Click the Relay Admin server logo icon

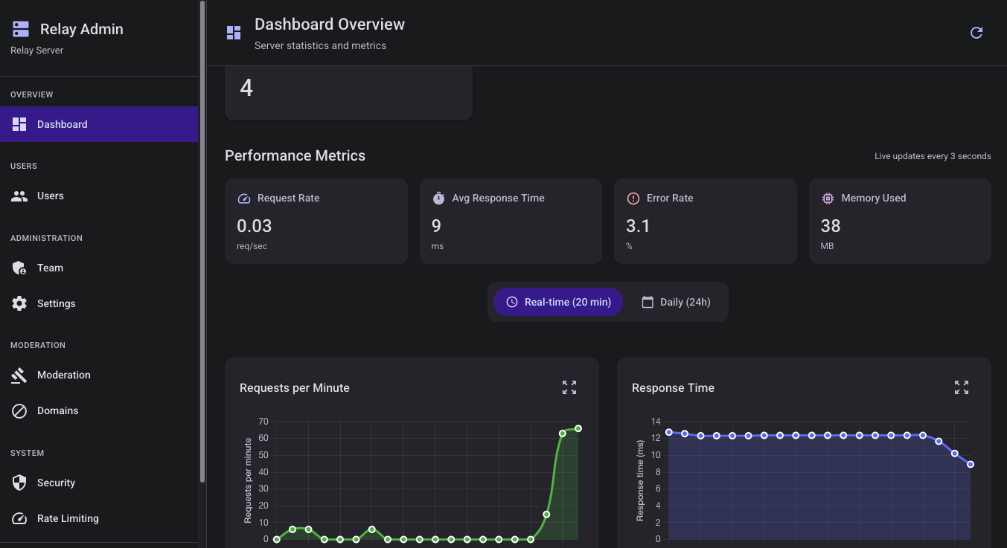coord(21,29)
